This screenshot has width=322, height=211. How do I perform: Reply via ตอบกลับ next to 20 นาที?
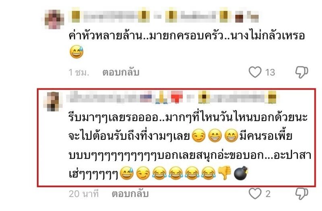(130, 194)
